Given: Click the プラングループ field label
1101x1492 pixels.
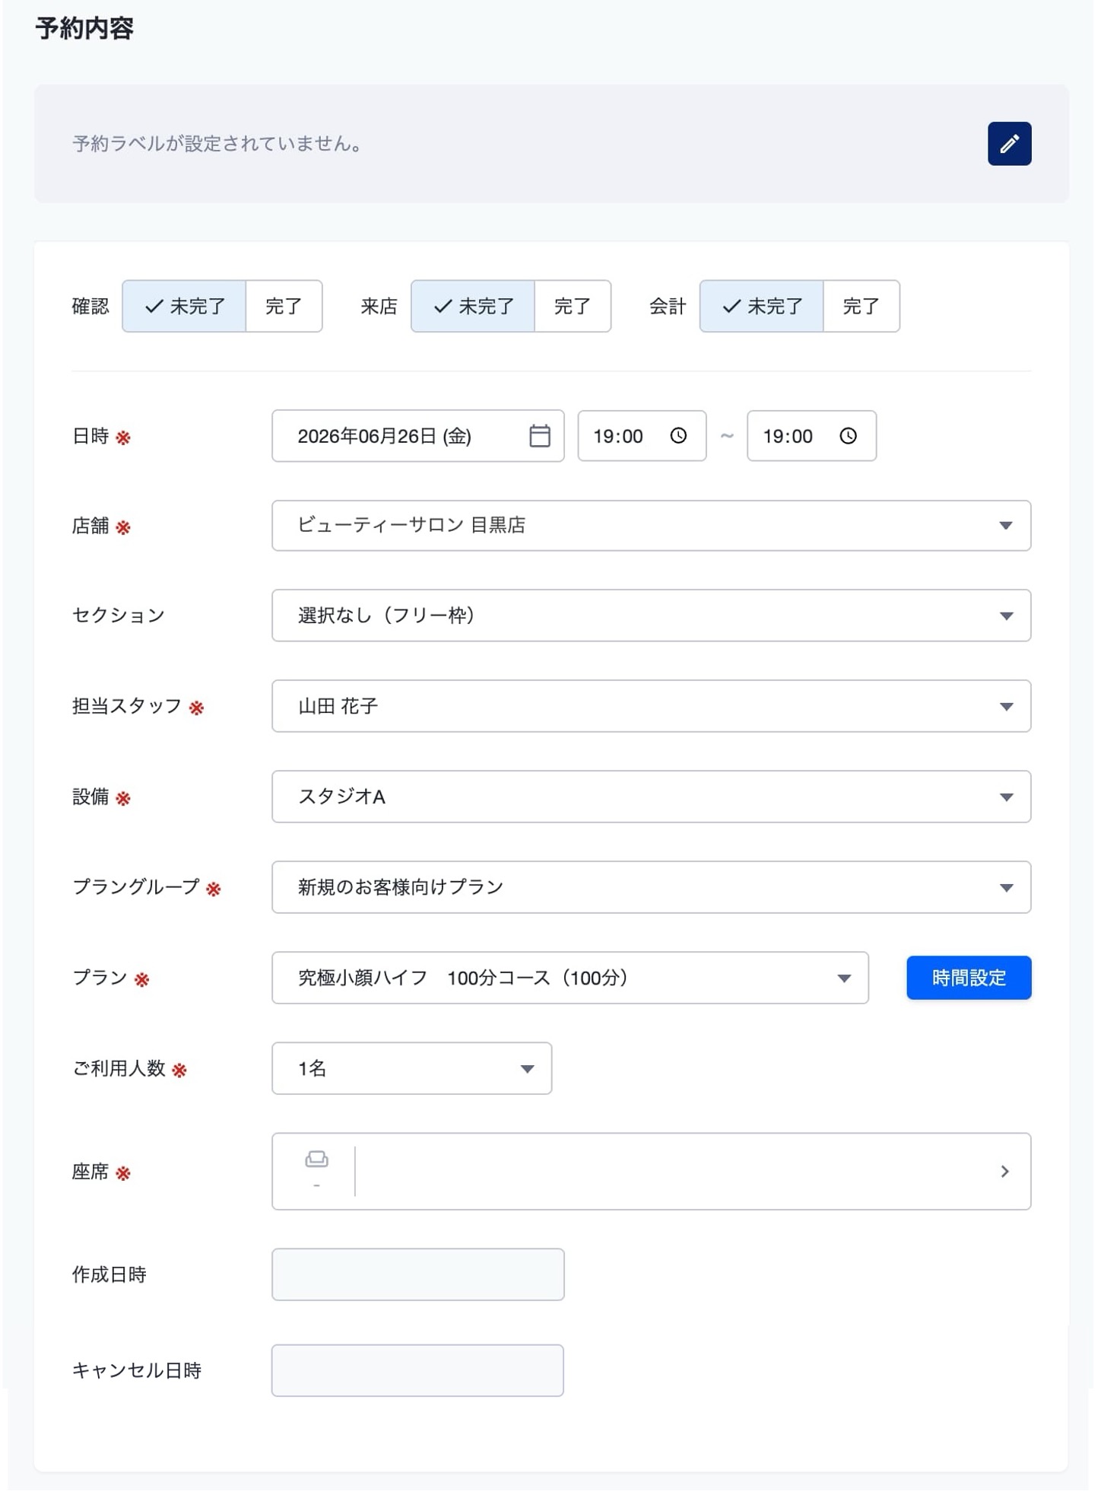Looking at the screenshot, I should pyautogui.click(x=135, y=887).
